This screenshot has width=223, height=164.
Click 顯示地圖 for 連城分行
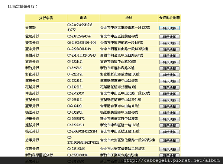click(169, 125)
